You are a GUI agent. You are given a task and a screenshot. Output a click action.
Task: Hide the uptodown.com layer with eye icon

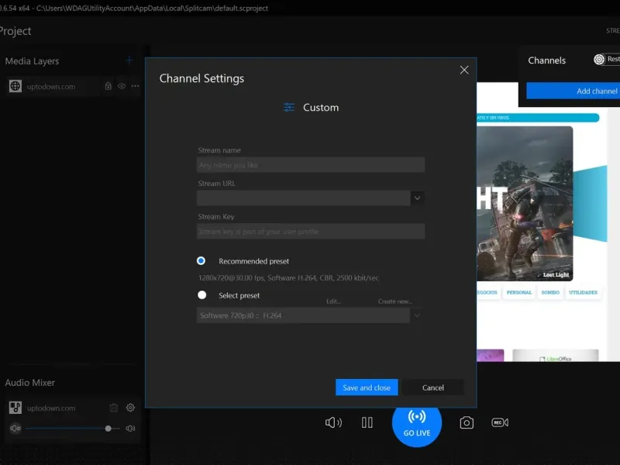point(122,87)
